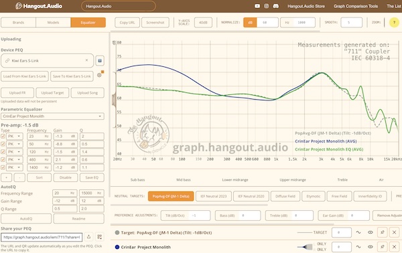Open filter type dropdown for 50 Hz band
The height and width of the screenshot is (253, 402).
point(15,144)
